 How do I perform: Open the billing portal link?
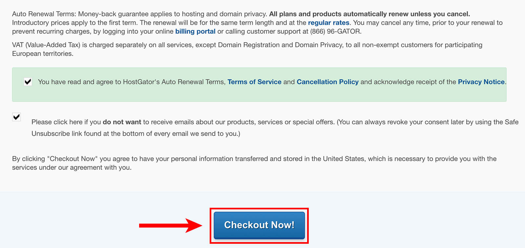195,31
